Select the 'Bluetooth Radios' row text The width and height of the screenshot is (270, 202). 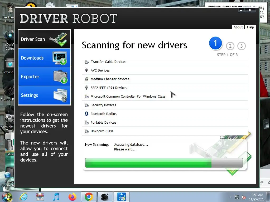[x=103, y=114]
